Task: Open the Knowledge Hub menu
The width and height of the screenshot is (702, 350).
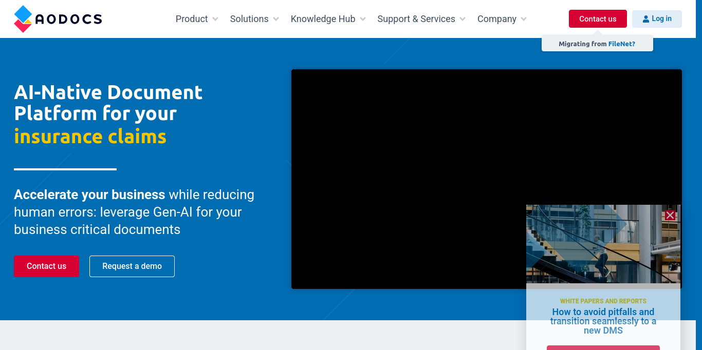Action: click(x=323, y=19)
